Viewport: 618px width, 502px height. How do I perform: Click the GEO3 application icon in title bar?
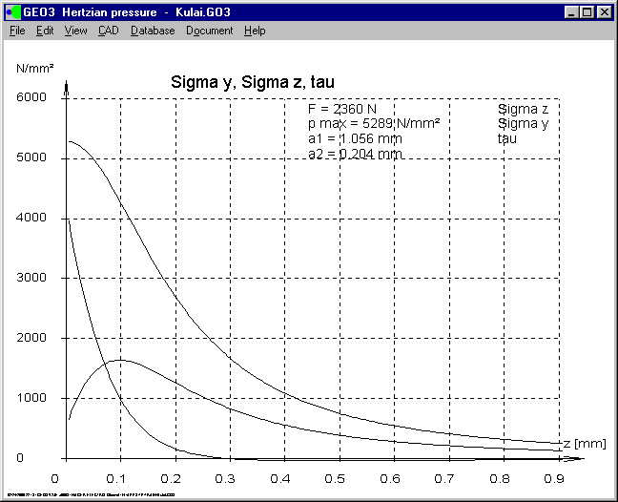click(x=12, y=11)
